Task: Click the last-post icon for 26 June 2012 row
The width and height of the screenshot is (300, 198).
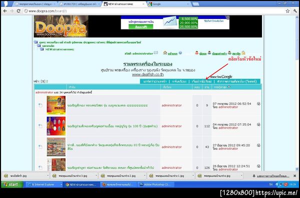Action: click(x=258, y=166)
